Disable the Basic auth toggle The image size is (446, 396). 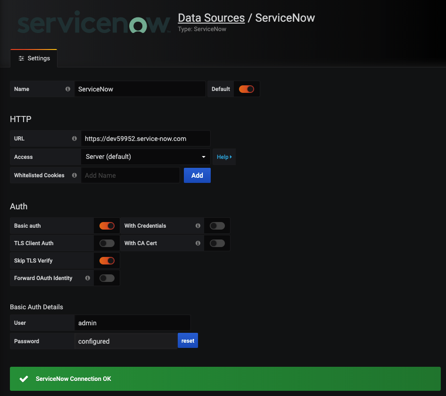(107, 226)
